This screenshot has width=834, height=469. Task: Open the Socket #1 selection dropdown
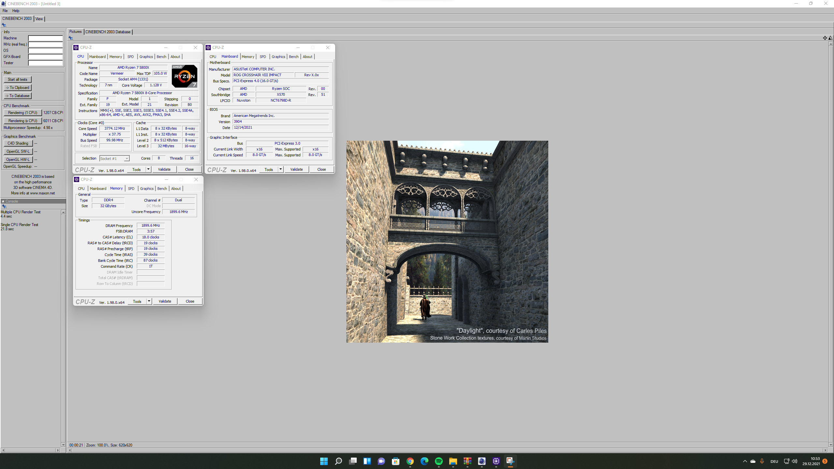[114, 159]
